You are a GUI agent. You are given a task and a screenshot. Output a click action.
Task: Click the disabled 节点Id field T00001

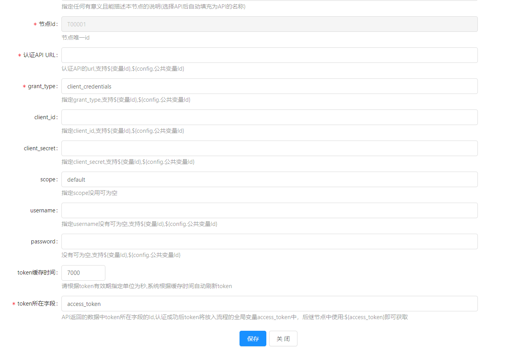click(269, 24)
